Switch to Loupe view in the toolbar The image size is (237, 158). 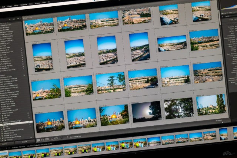point(42,140)
